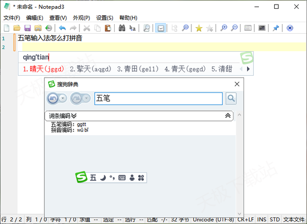
Task: Click the star Add to Favorites icon
Action: [199, 28]
